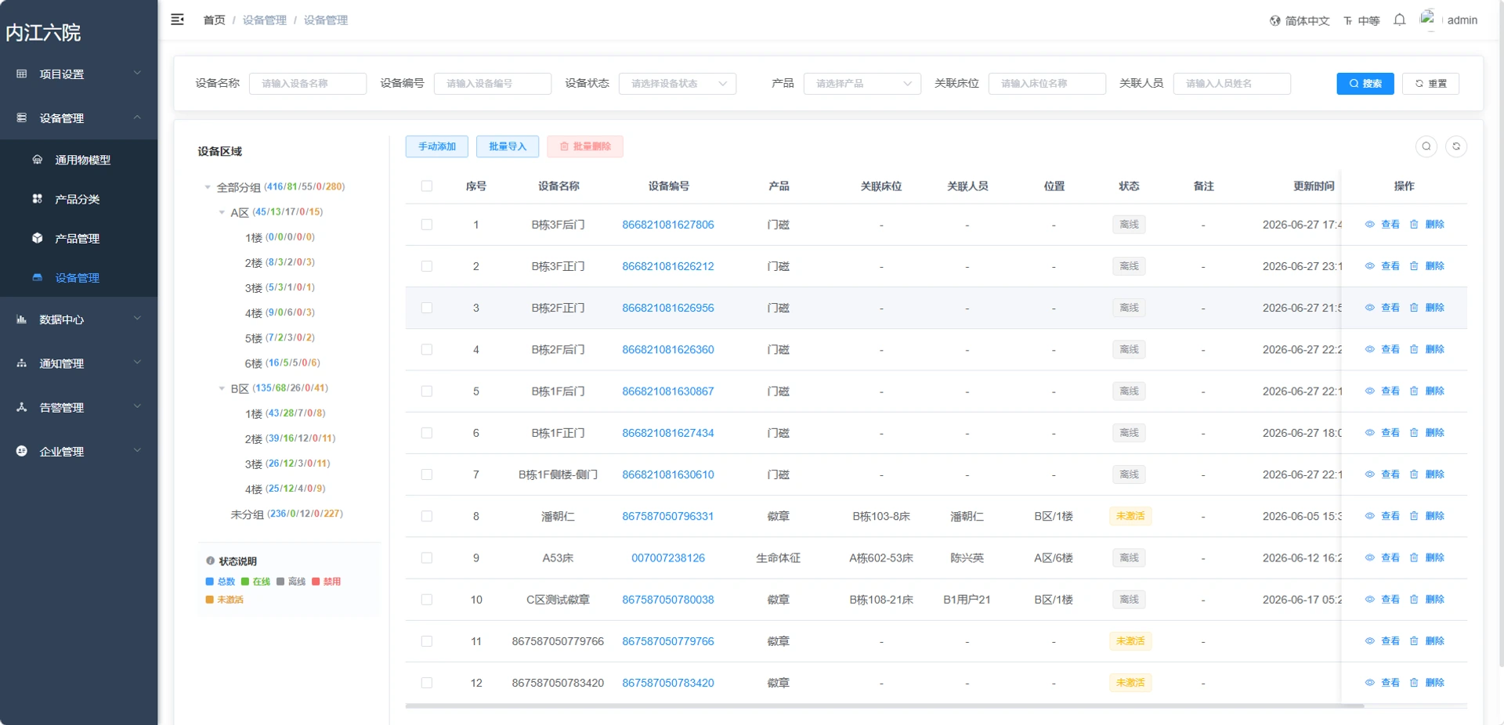This screenshot has height=725, width=1504.
Task: View device row 2 B栋3F正门
Action: coord(1383,266)
